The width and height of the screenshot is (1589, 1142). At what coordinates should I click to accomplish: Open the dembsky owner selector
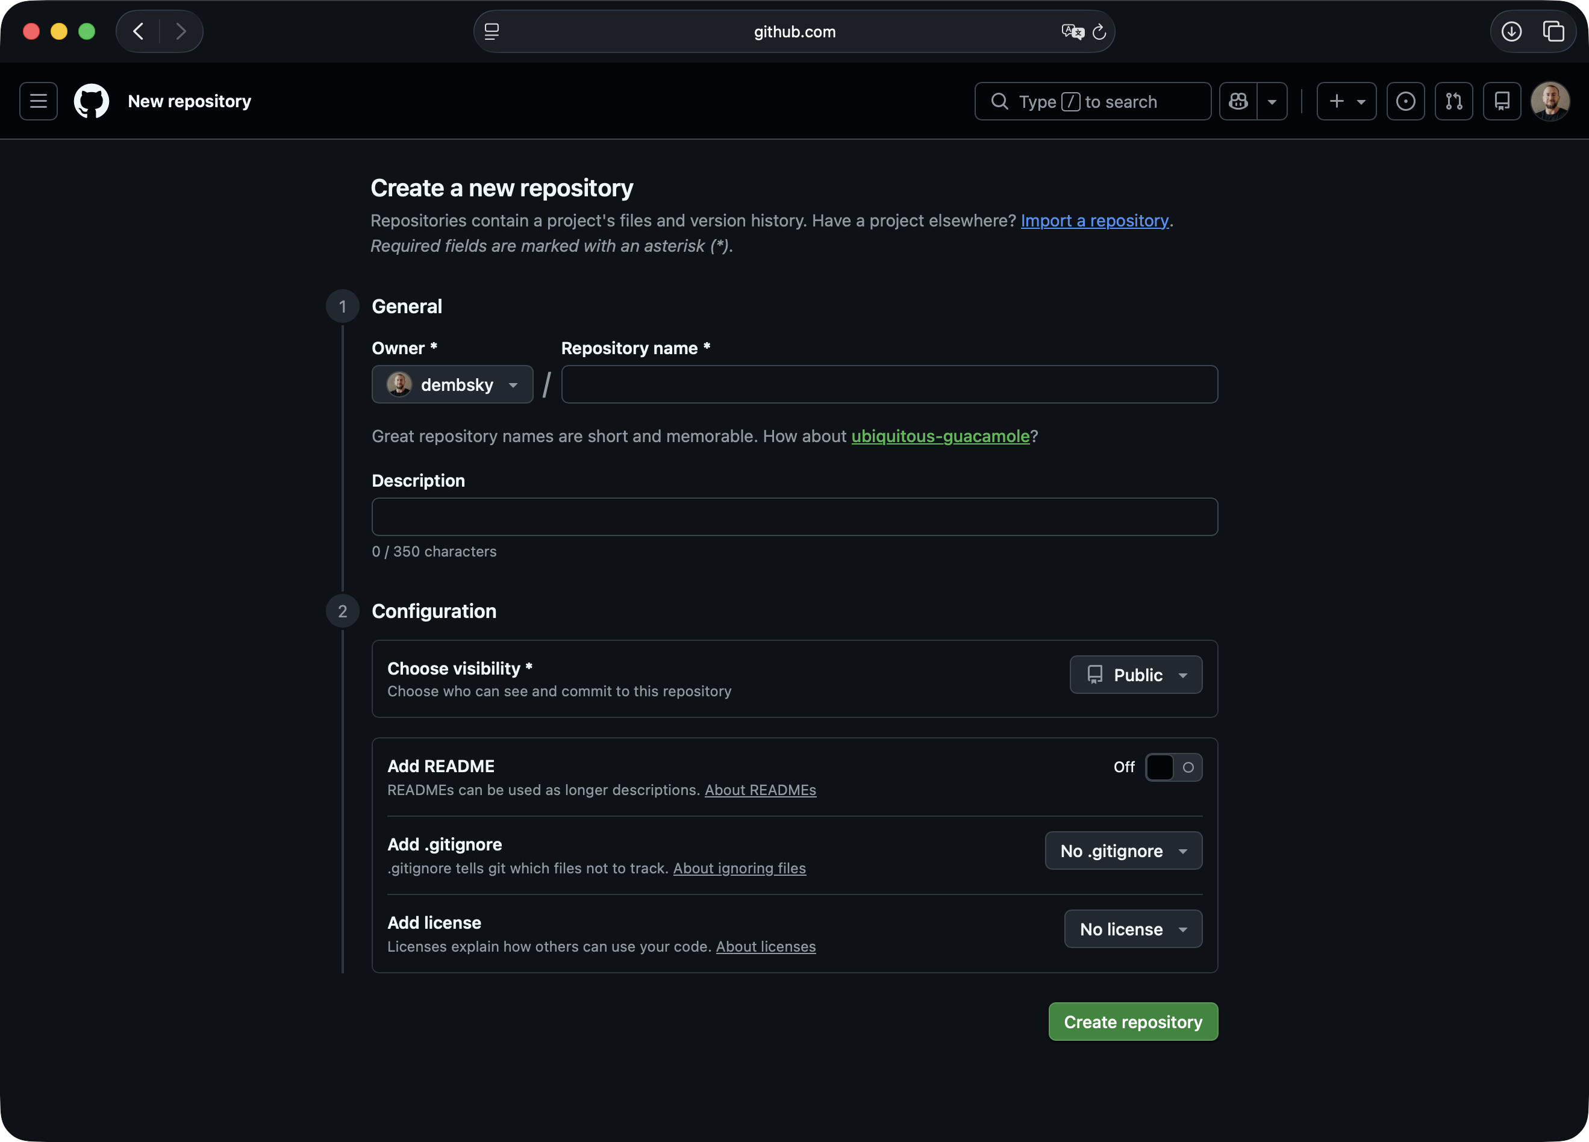452,384
